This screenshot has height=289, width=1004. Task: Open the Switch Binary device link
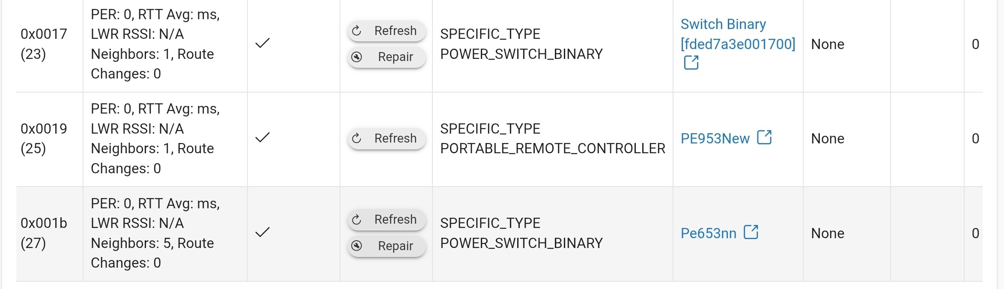coord(738,34)
